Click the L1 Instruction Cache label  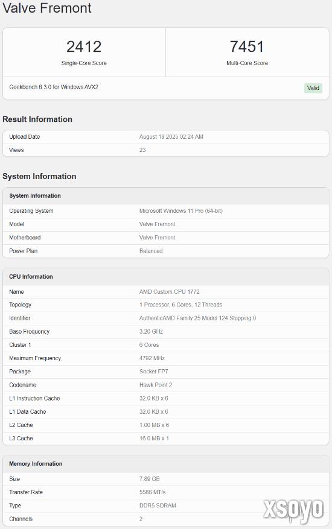click(x=34, y=399)
